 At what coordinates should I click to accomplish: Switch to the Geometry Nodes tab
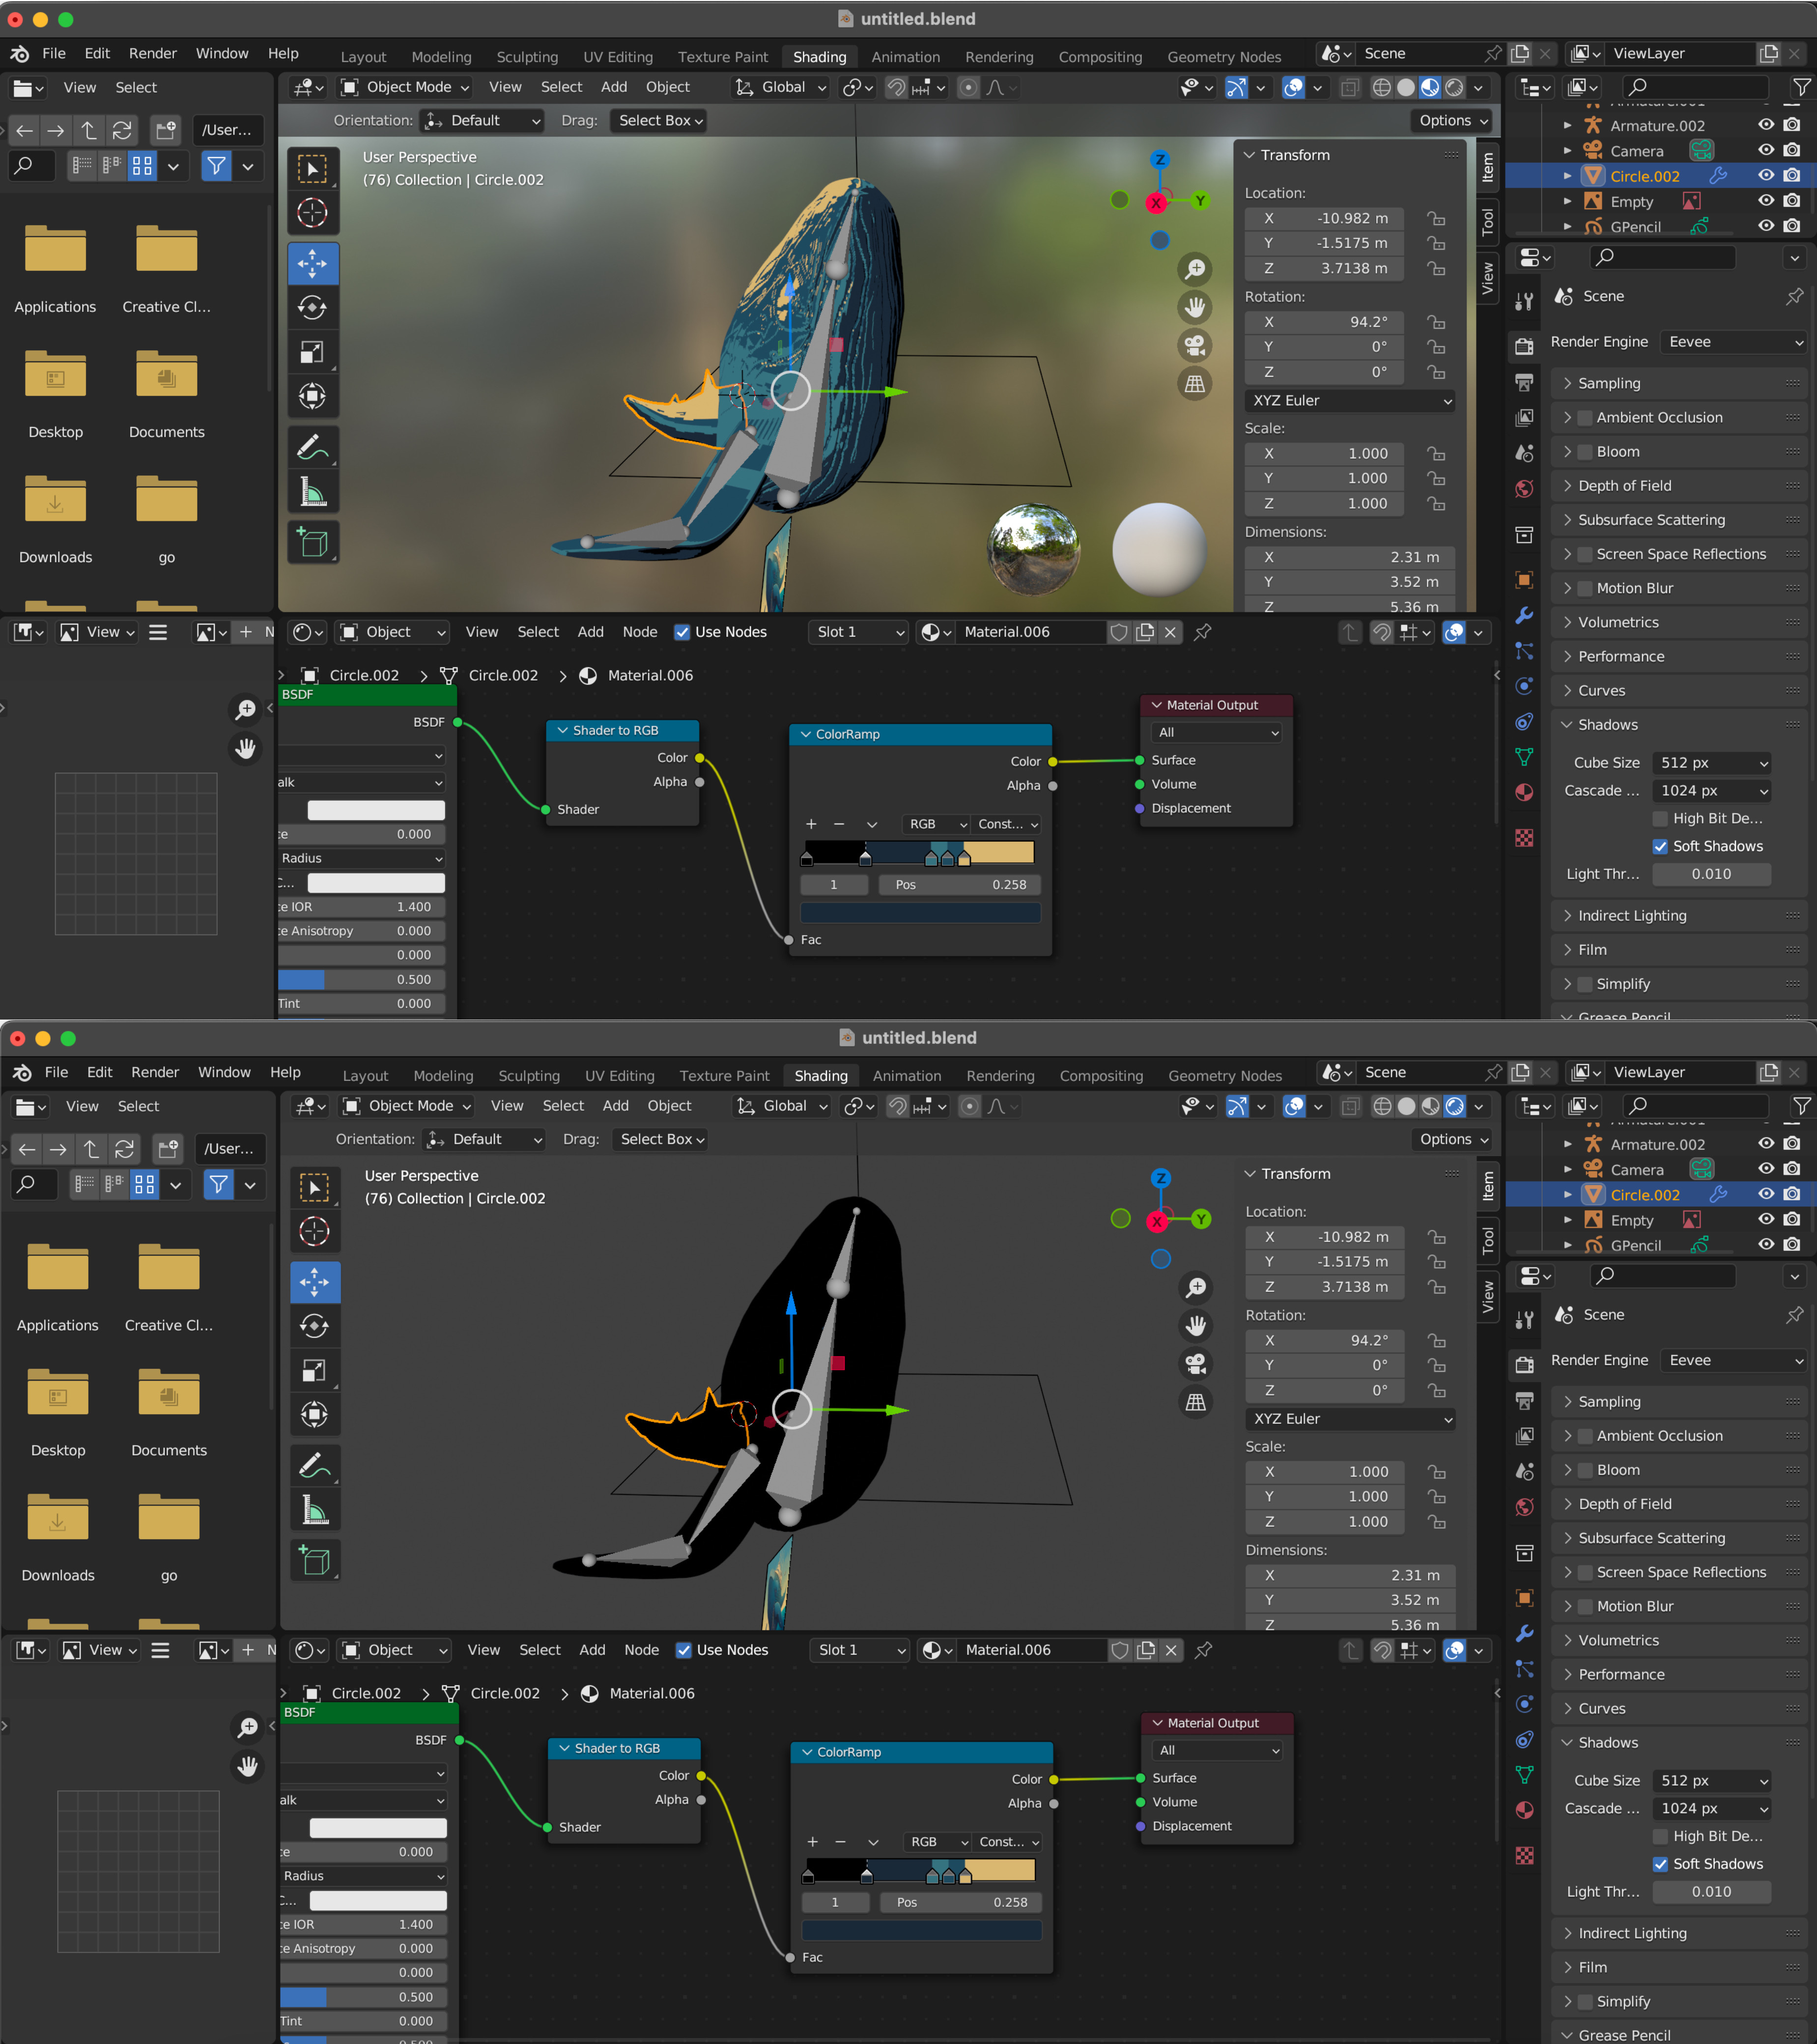click(1224, 56)
